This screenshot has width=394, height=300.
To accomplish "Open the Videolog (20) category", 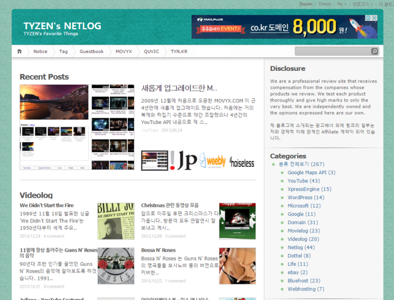I will coord(303,239).
